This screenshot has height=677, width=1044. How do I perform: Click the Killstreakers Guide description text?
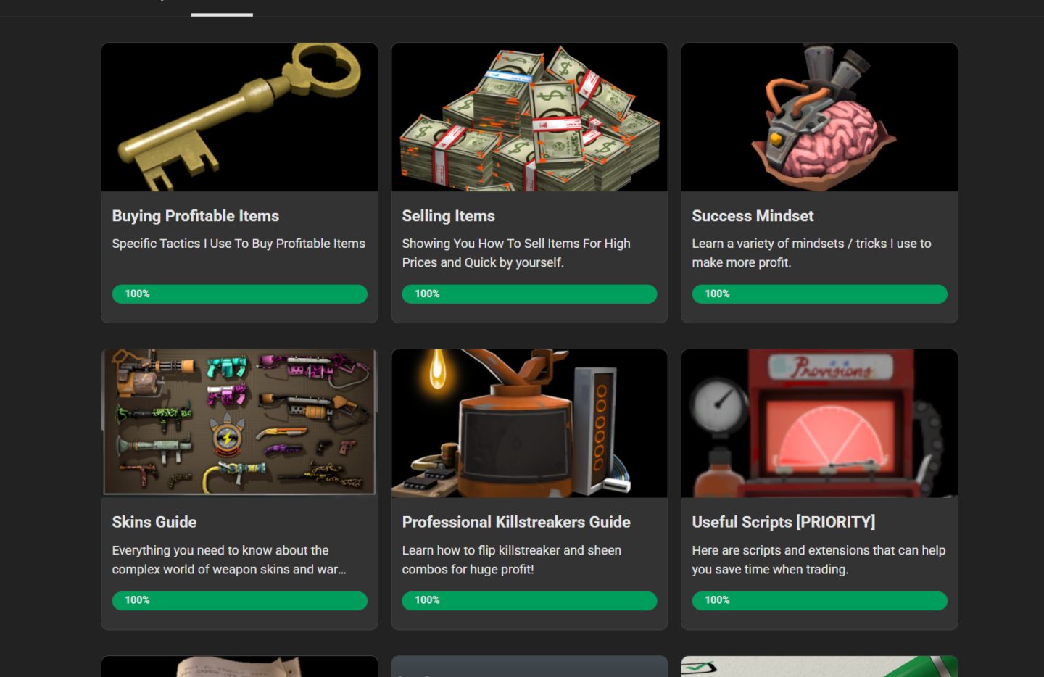(x=512, y=560)
